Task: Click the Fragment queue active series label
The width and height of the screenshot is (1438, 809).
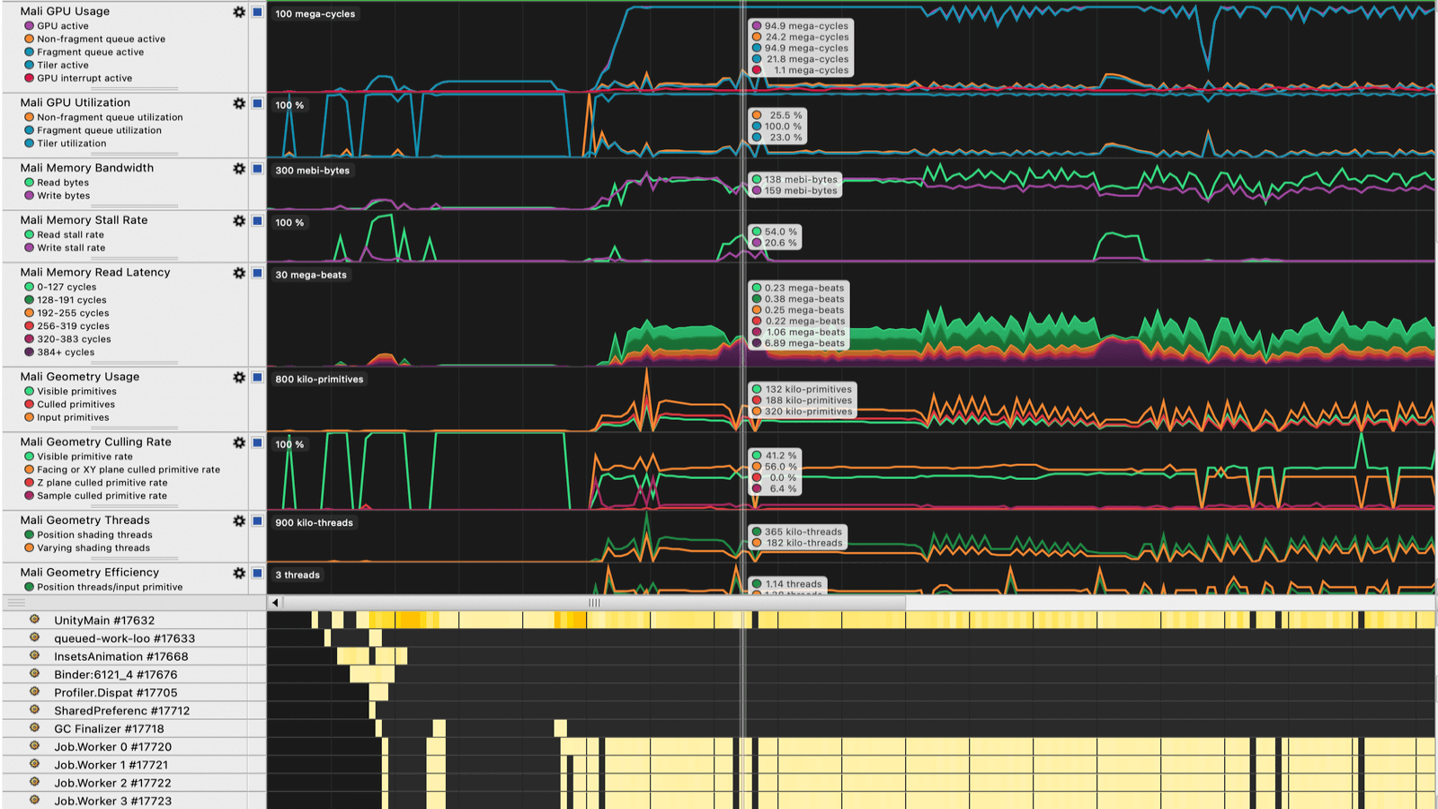Action: coord(90,52)
